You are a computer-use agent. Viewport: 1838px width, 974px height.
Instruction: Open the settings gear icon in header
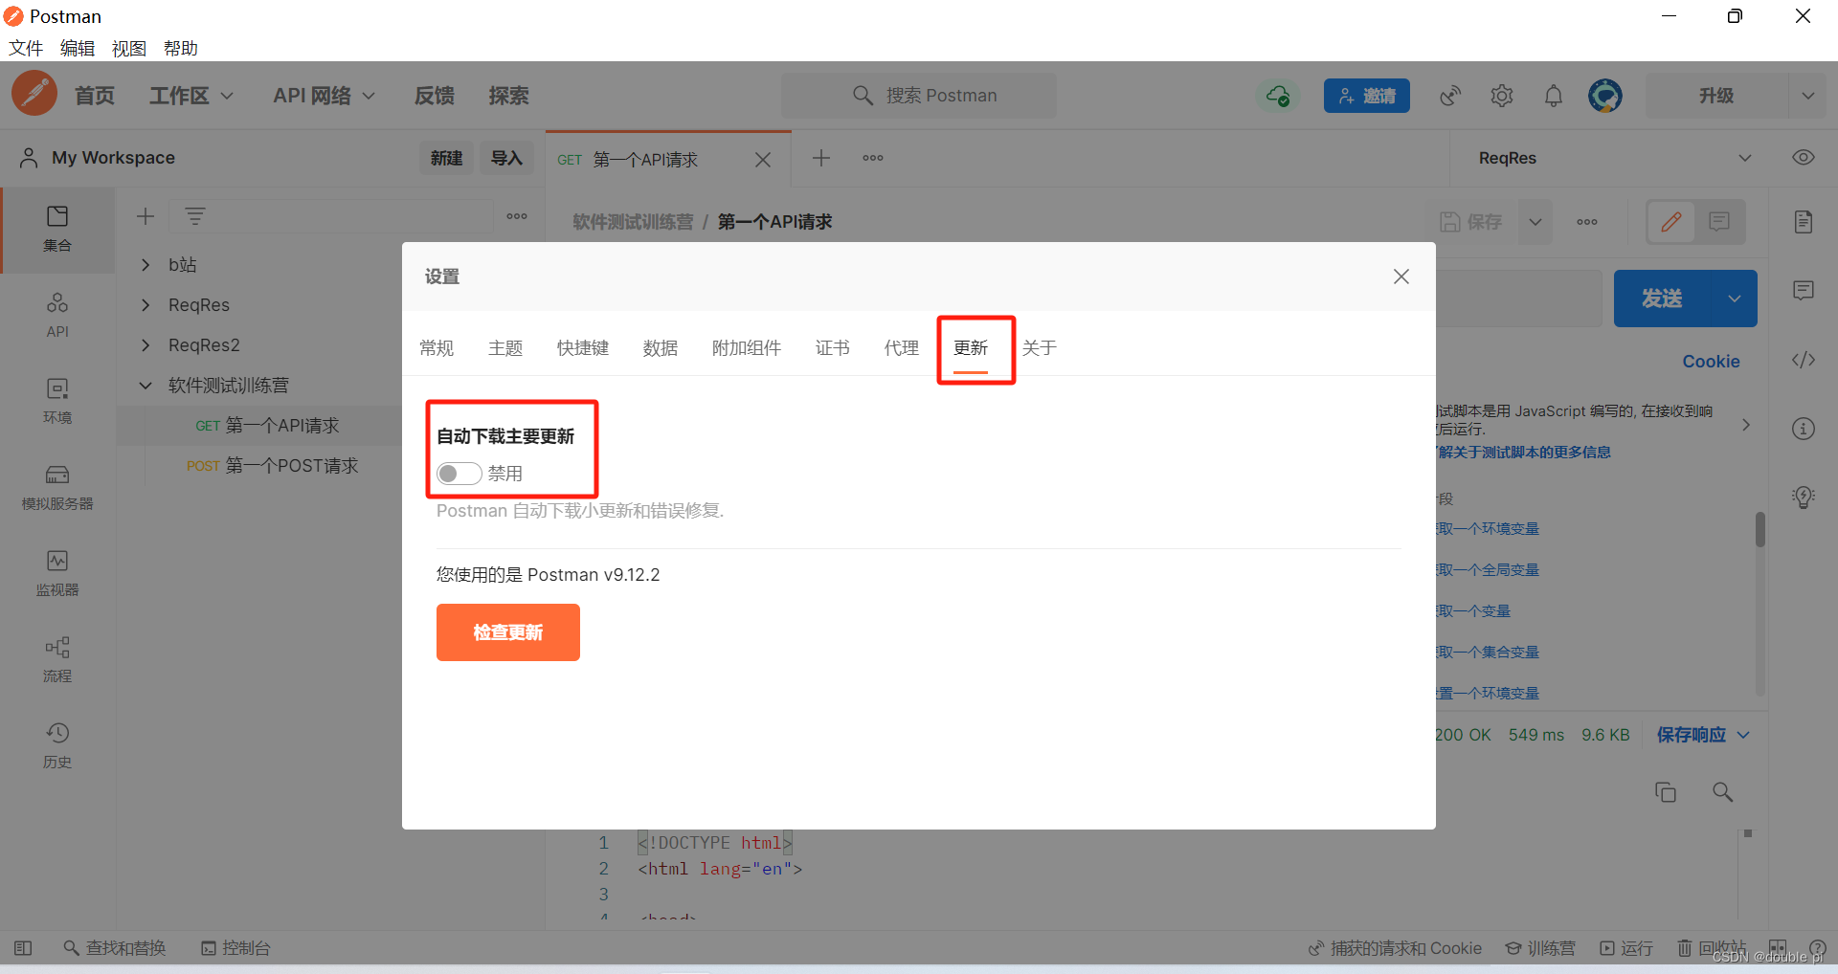click(1502, 96)
